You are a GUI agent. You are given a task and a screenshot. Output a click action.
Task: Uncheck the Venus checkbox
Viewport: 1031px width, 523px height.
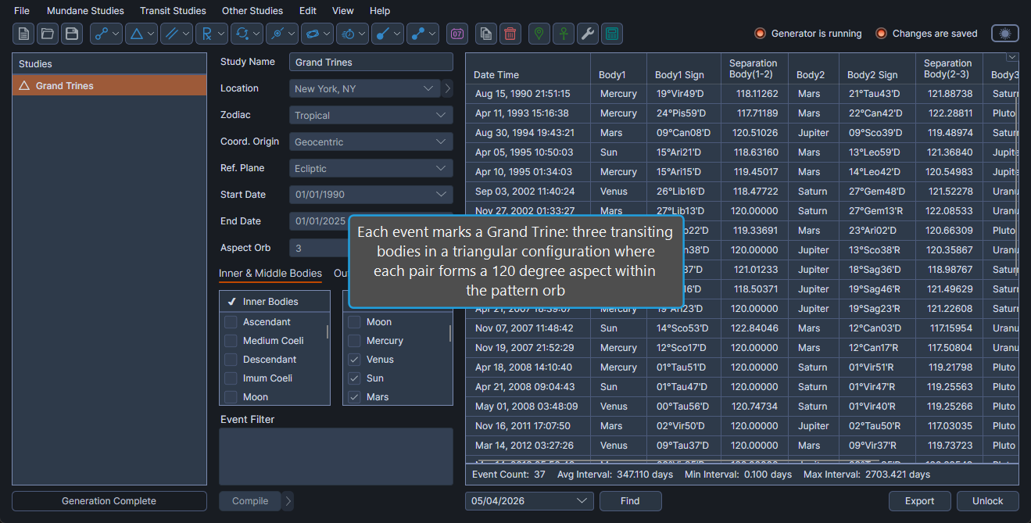point(354,360)
